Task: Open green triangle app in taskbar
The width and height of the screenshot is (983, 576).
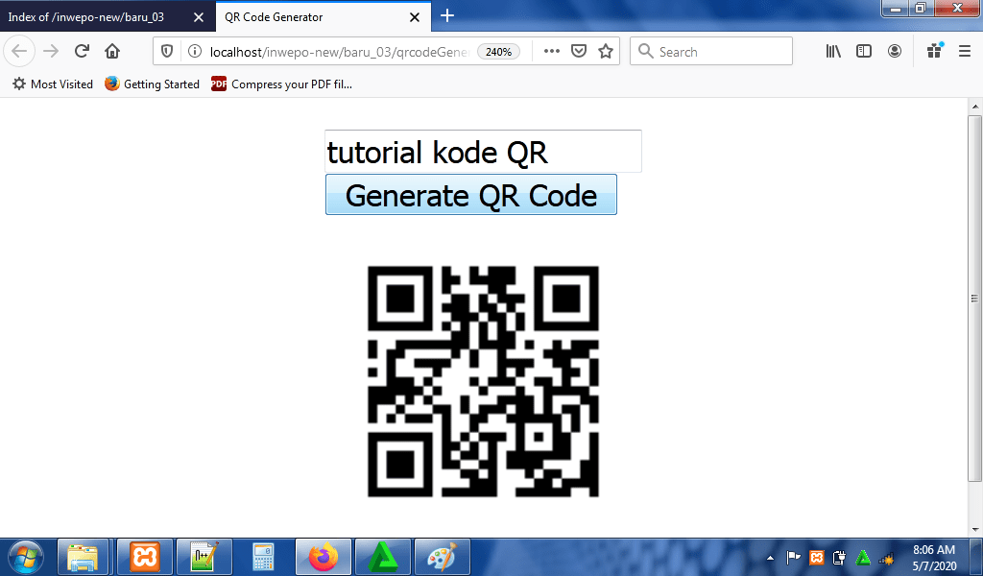Action: pos(383,557)
